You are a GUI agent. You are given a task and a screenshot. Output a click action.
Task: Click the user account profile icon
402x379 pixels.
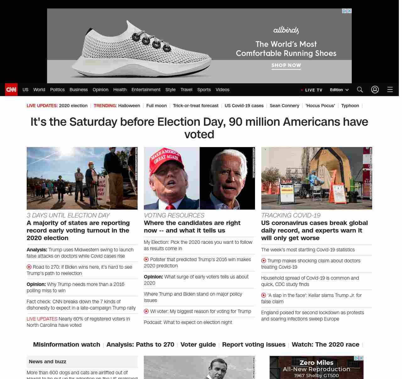[375, 90]
